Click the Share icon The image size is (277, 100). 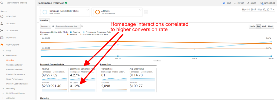click(x=248, y=3)
